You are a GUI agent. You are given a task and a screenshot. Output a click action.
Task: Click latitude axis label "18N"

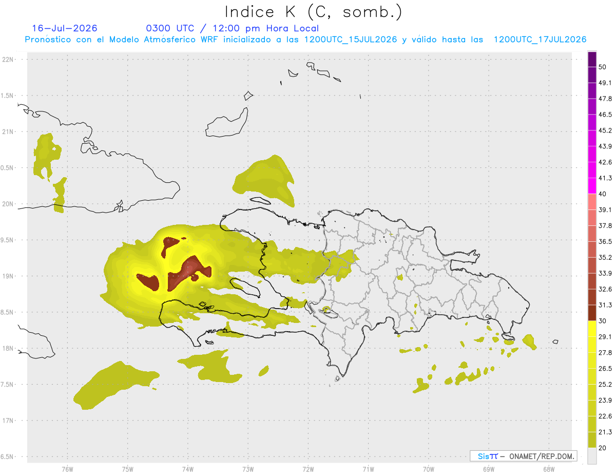(8, 348)
